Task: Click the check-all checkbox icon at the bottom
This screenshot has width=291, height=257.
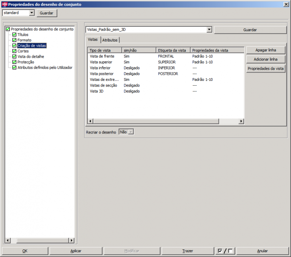Action: (x=220, y=251)
